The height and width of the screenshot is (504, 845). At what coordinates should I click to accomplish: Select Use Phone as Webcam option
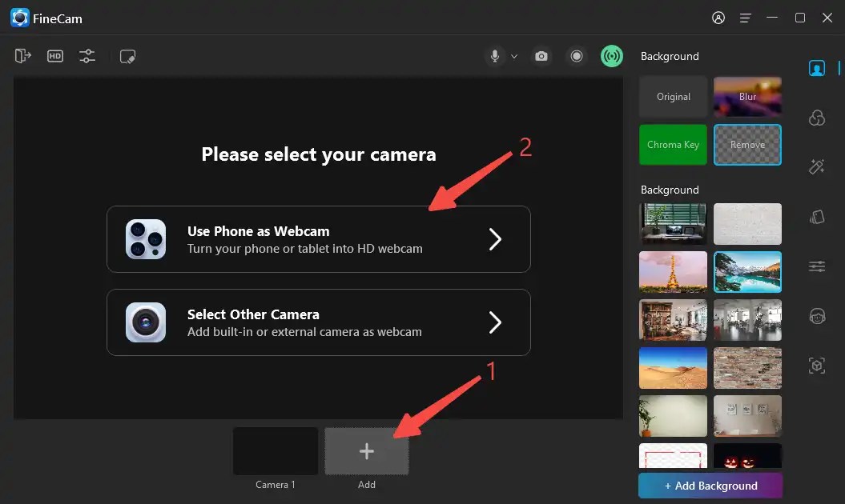click(x=319, y=239)
